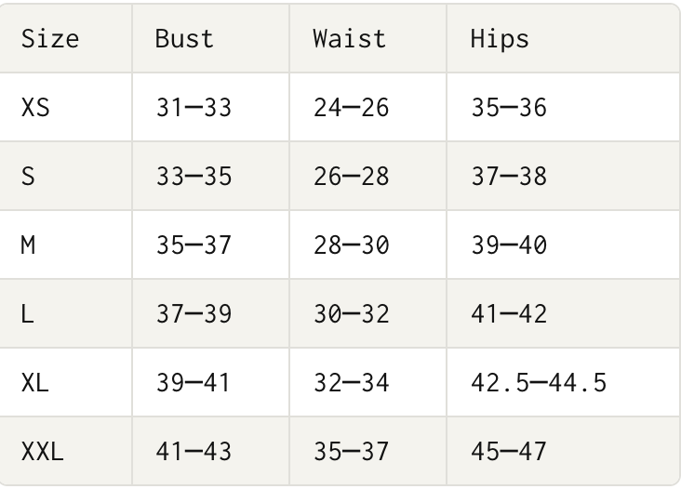This screenshot has height=489, width=681.
Task: Click the S waist value 26—28
Action: click(352, 177)
